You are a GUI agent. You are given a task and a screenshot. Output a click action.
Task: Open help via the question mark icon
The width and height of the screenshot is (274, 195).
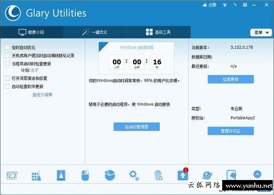click(x=245, y=5)
